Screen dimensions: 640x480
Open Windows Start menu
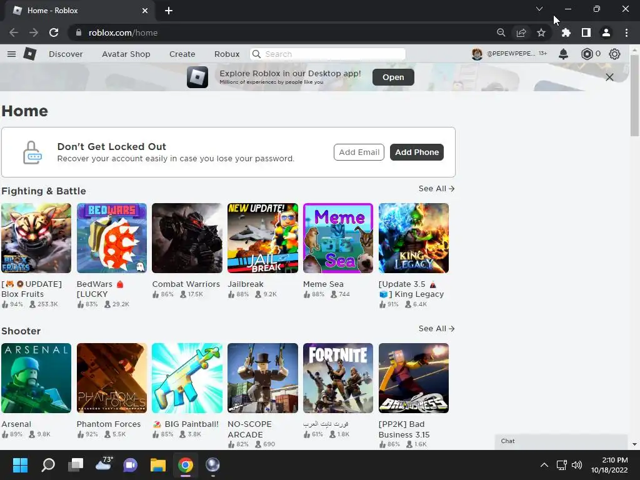(x=20, y=465)
